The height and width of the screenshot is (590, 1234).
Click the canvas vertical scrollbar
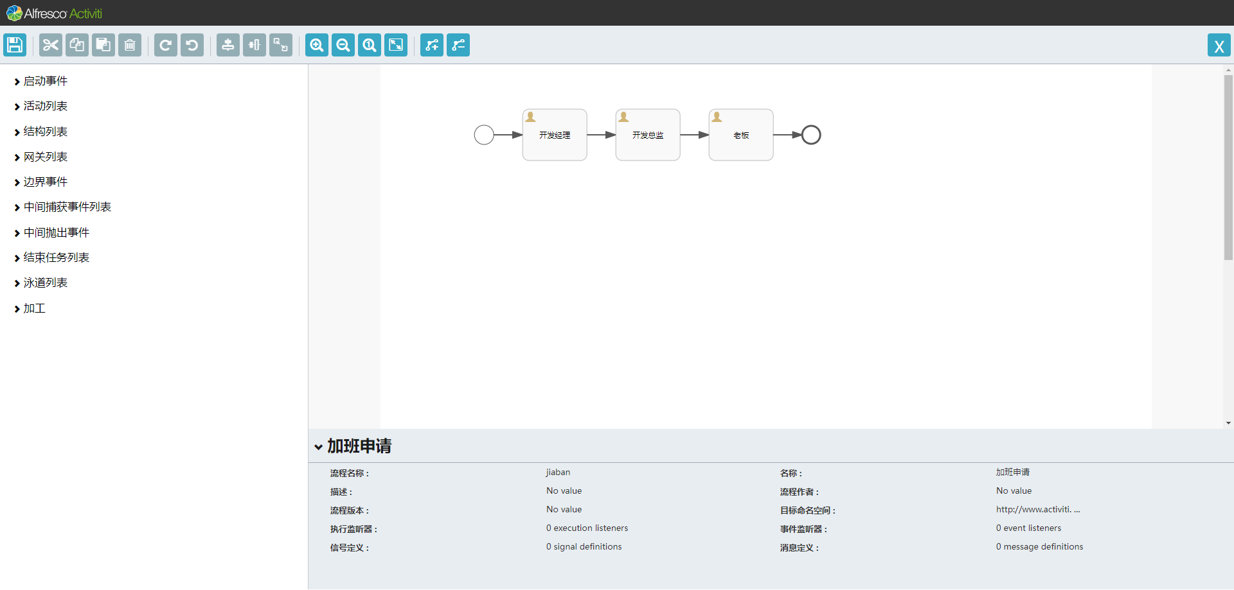(x=1228, y=168)
